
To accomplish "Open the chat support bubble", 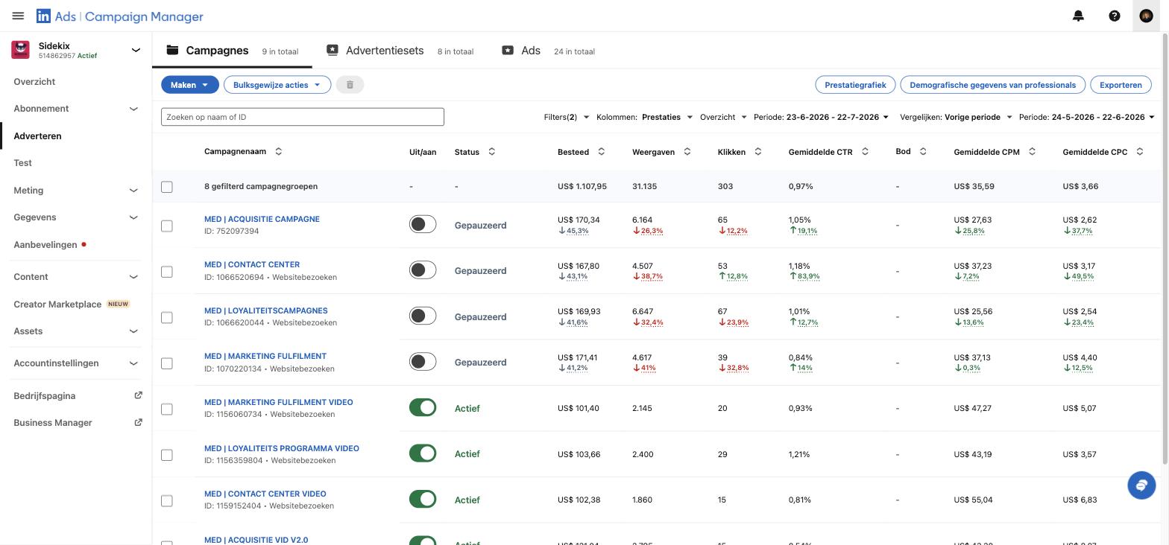I will (x=1141, y=485).
